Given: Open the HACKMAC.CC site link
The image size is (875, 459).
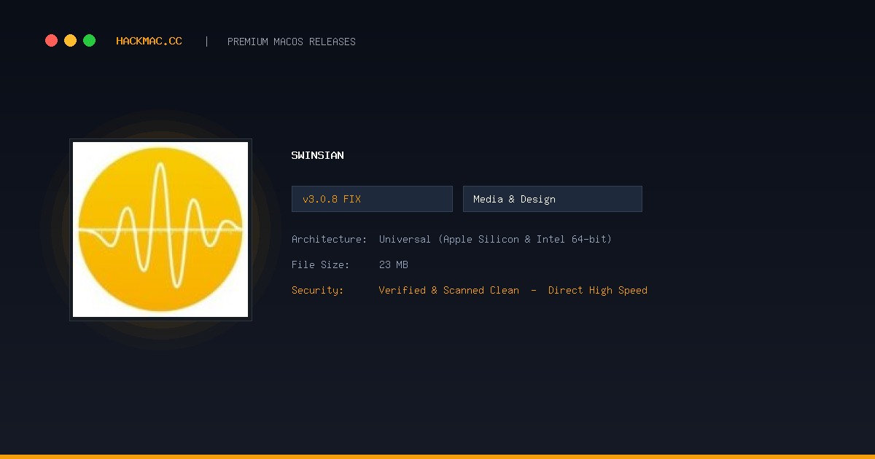Looking at the screenshot, I should coord(149,42).
